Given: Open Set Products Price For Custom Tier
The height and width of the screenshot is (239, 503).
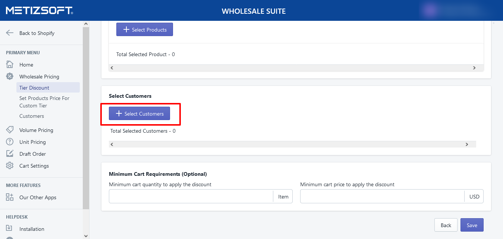Looking at the screenshot, I should pos(44,102).
